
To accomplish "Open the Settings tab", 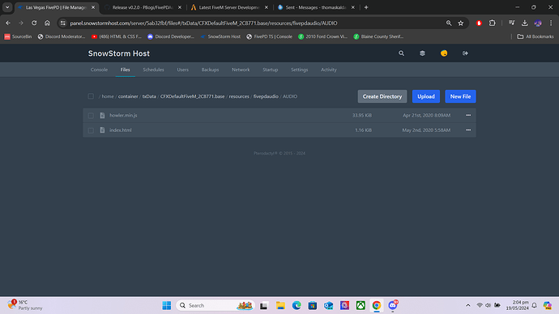I will point(300,70).
